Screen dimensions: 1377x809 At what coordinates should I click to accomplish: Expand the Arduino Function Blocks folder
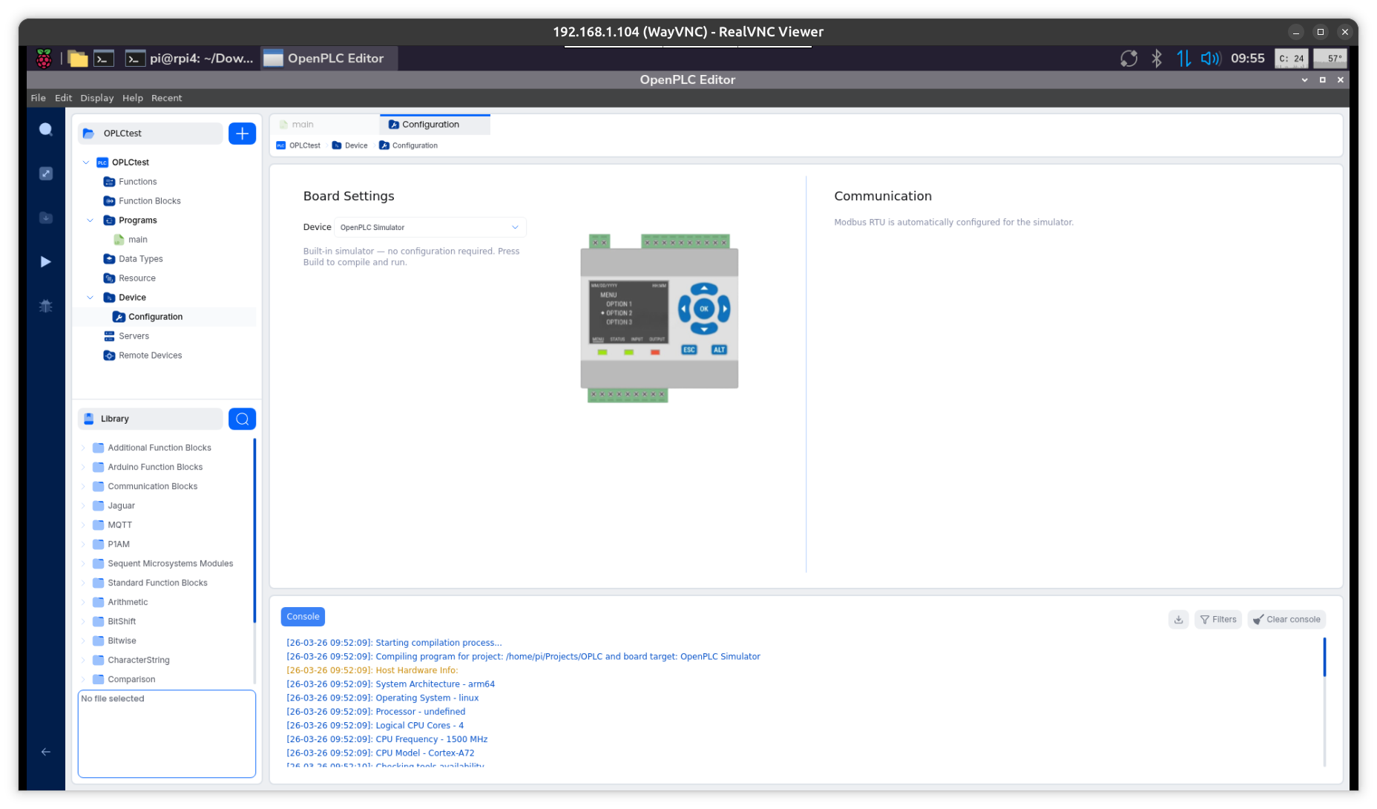coord(83,468)
